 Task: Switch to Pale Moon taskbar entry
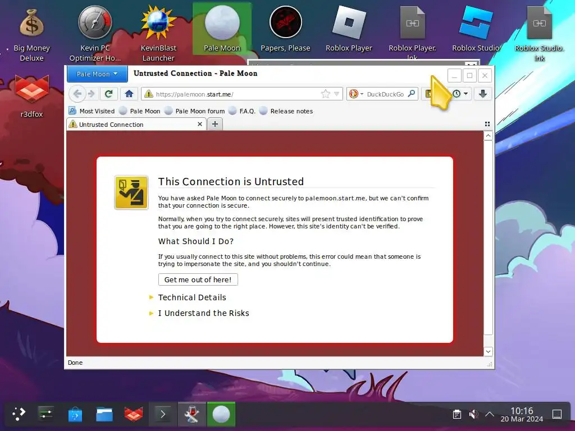click(221, 414)
